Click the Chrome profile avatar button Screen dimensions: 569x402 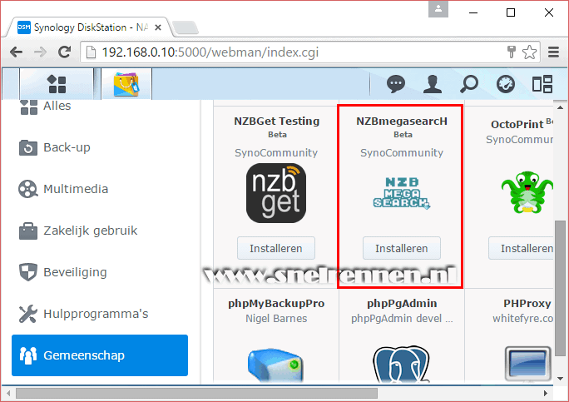pyautogui.click(x=438, y=8)
